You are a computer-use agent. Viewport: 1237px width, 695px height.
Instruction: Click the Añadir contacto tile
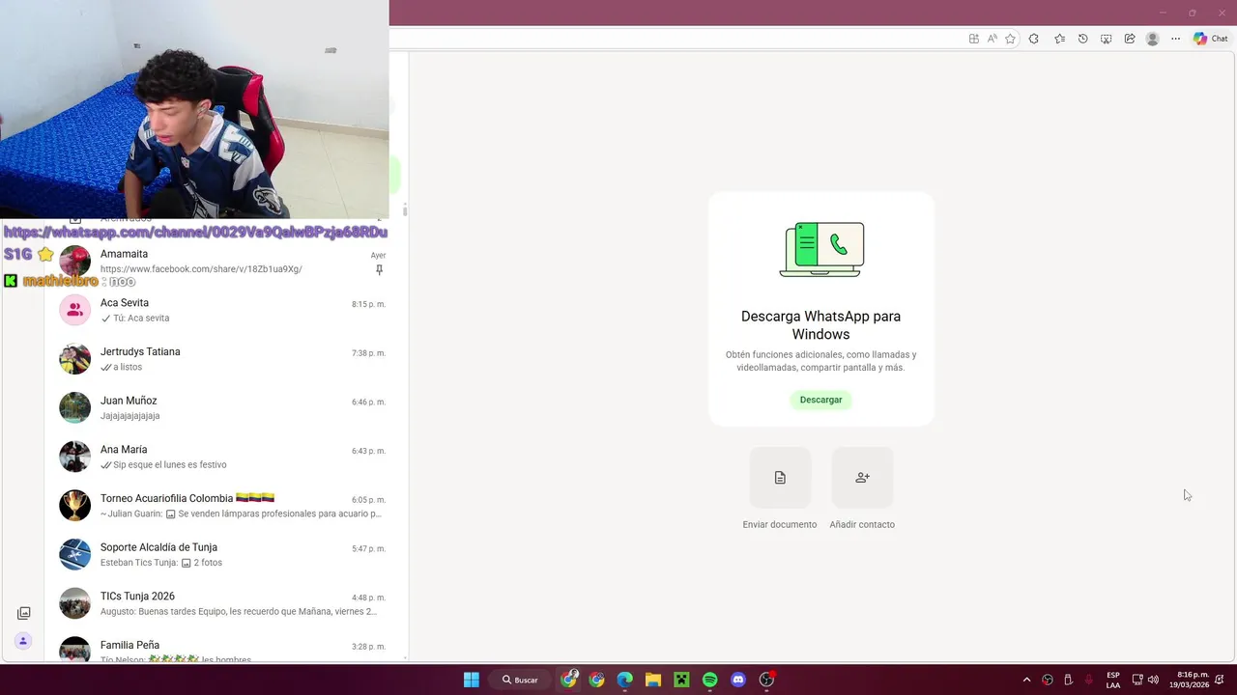(x=862, y=477)
